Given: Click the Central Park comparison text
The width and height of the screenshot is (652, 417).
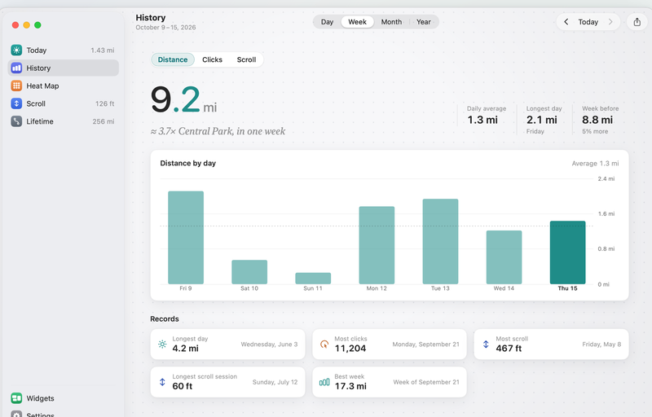Looking at the screenshot, I should 218,131.
